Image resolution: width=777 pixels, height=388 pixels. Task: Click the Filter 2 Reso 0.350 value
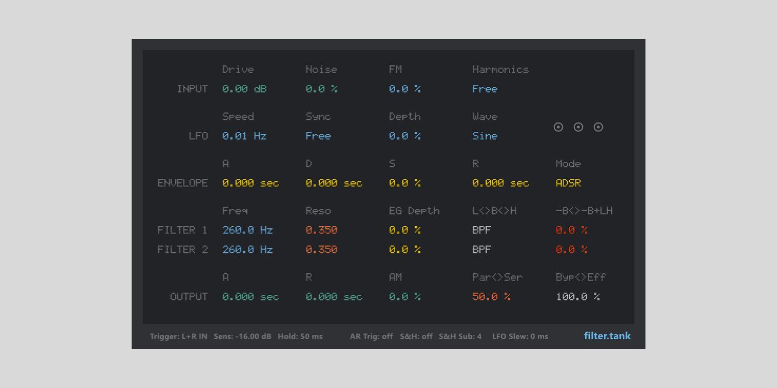point(321,249)
